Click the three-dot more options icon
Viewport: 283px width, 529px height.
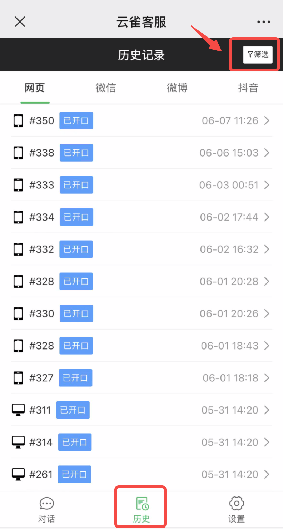point(263,22)
